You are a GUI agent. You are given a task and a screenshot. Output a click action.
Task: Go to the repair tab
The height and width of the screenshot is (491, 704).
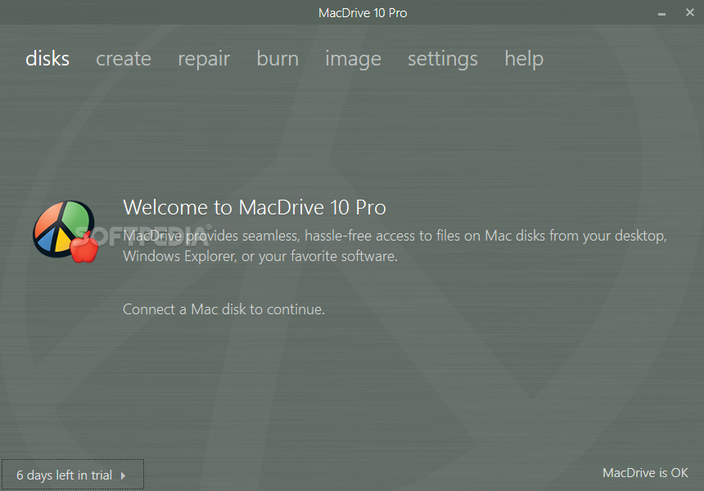[x=204, y=60]
